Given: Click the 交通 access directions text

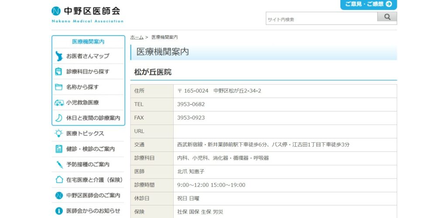Looking at the screenshot, I should click(x=263, y=144).
